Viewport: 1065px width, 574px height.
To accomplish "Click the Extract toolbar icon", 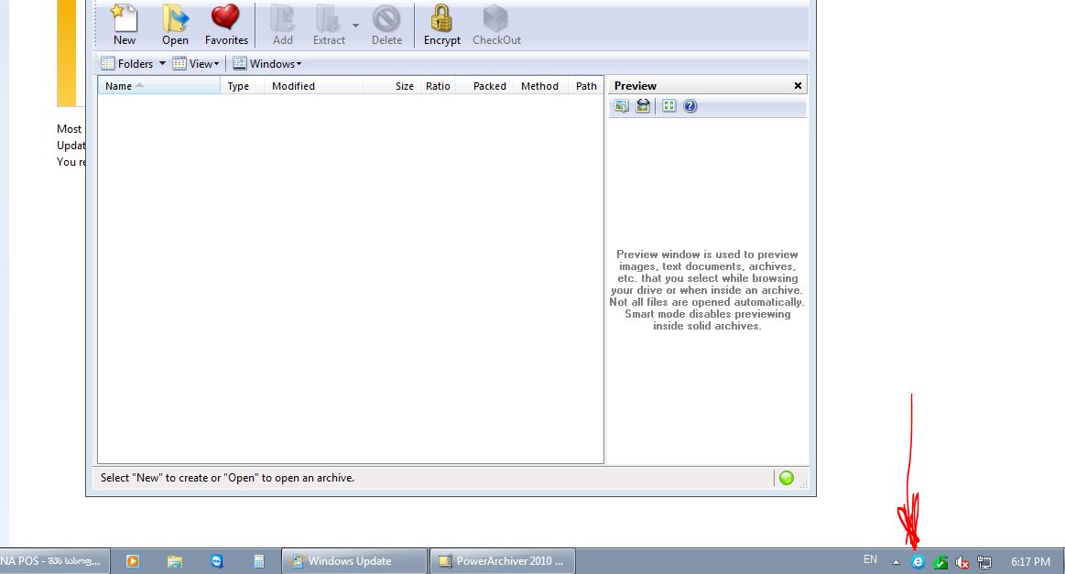I will (x=329, y=25).
